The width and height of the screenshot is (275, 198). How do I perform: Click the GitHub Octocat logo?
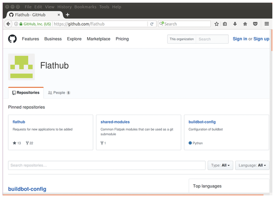pos(12,39)
